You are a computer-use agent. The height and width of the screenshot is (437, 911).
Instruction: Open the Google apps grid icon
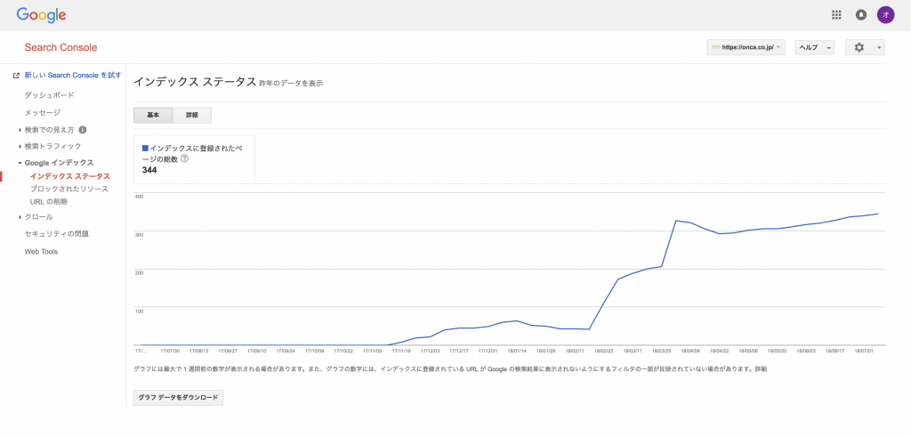pos(836,14)
